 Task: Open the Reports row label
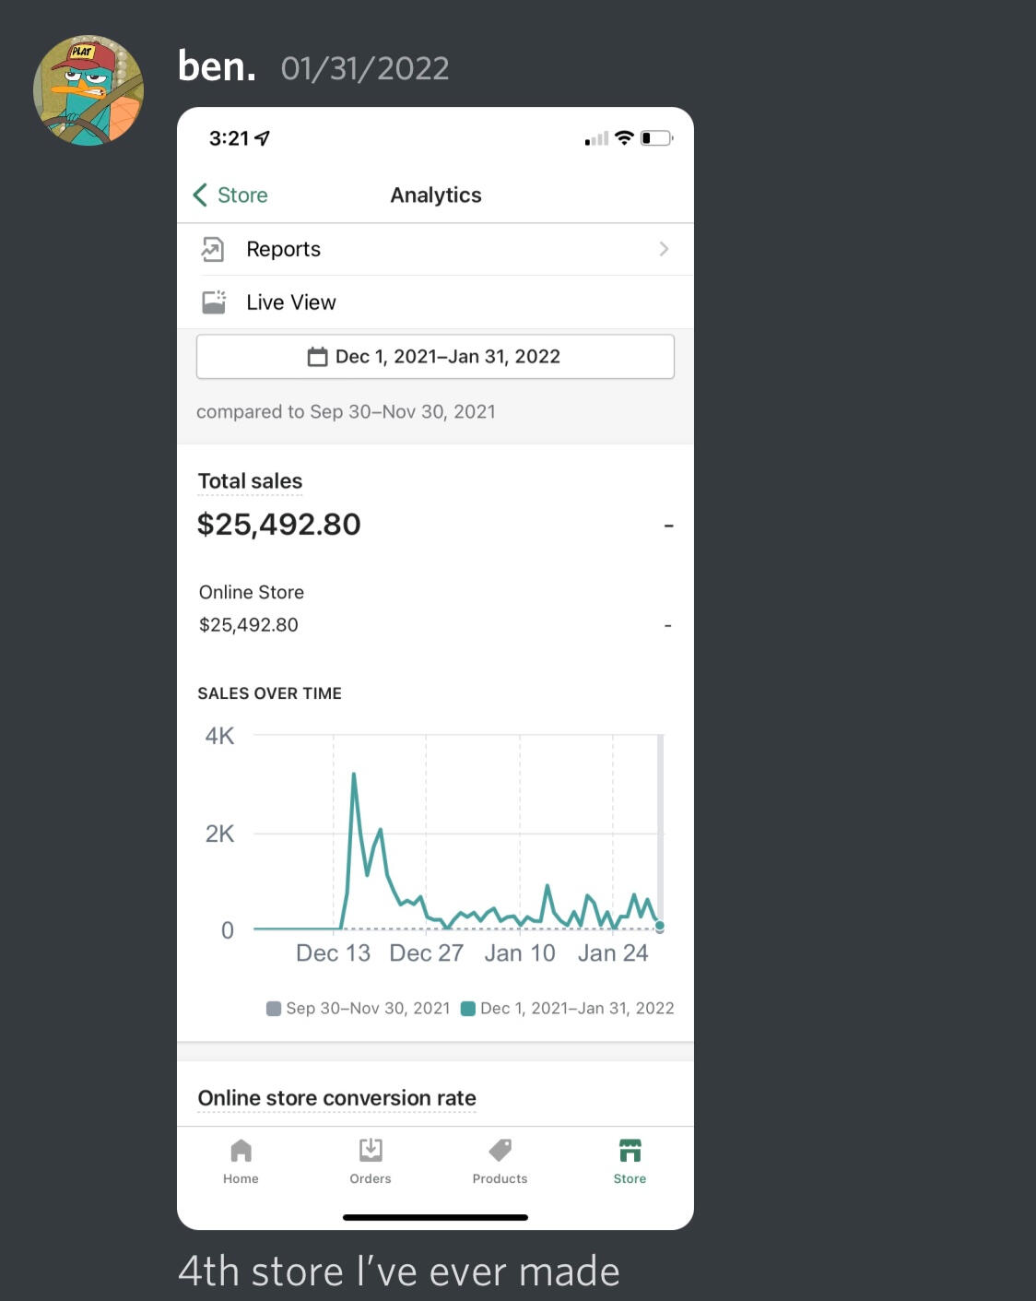point(283,249)
